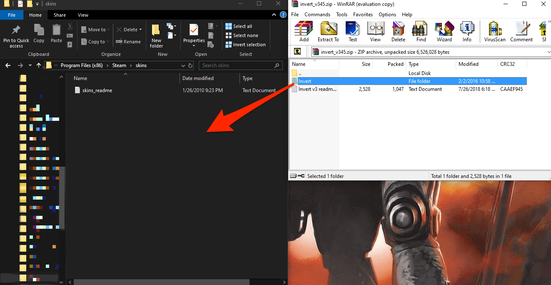Sort Explorer list by Date modified header
Screen dimensions: 551x285
[x=210, y=78]
